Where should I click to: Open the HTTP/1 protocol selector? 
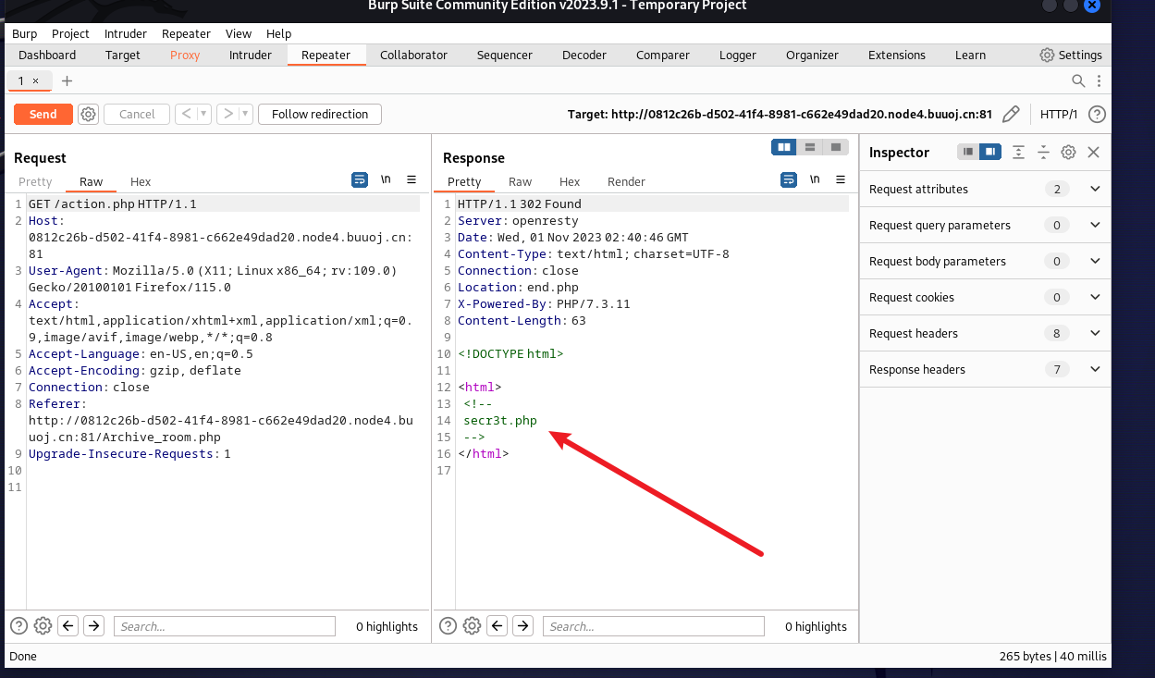[1059, 115]
